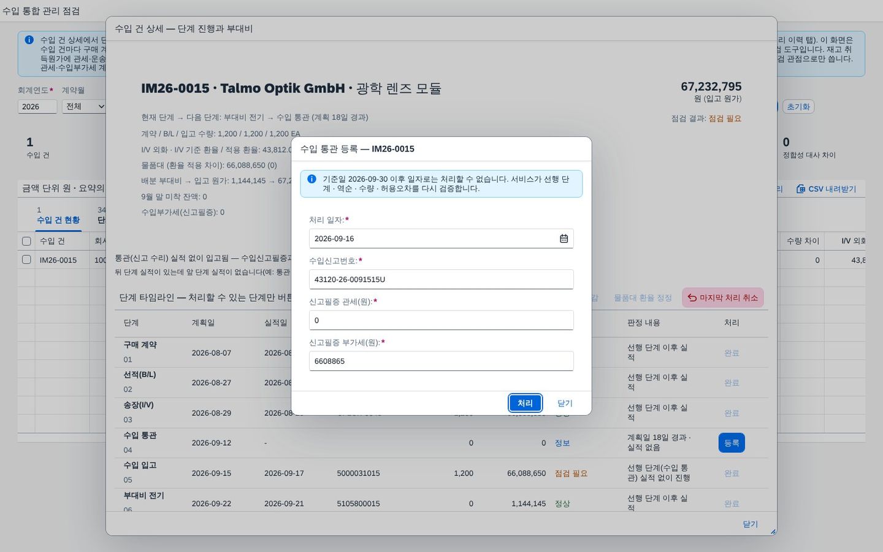Click the planned date 2026-09-12
This screenshot has height=552, width=883.
tap(212, 443)
